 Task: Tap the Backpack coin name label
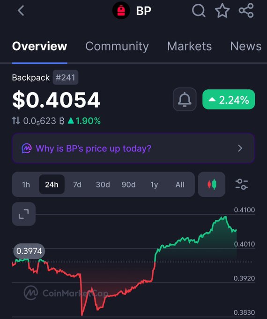(x=31, y=78)
